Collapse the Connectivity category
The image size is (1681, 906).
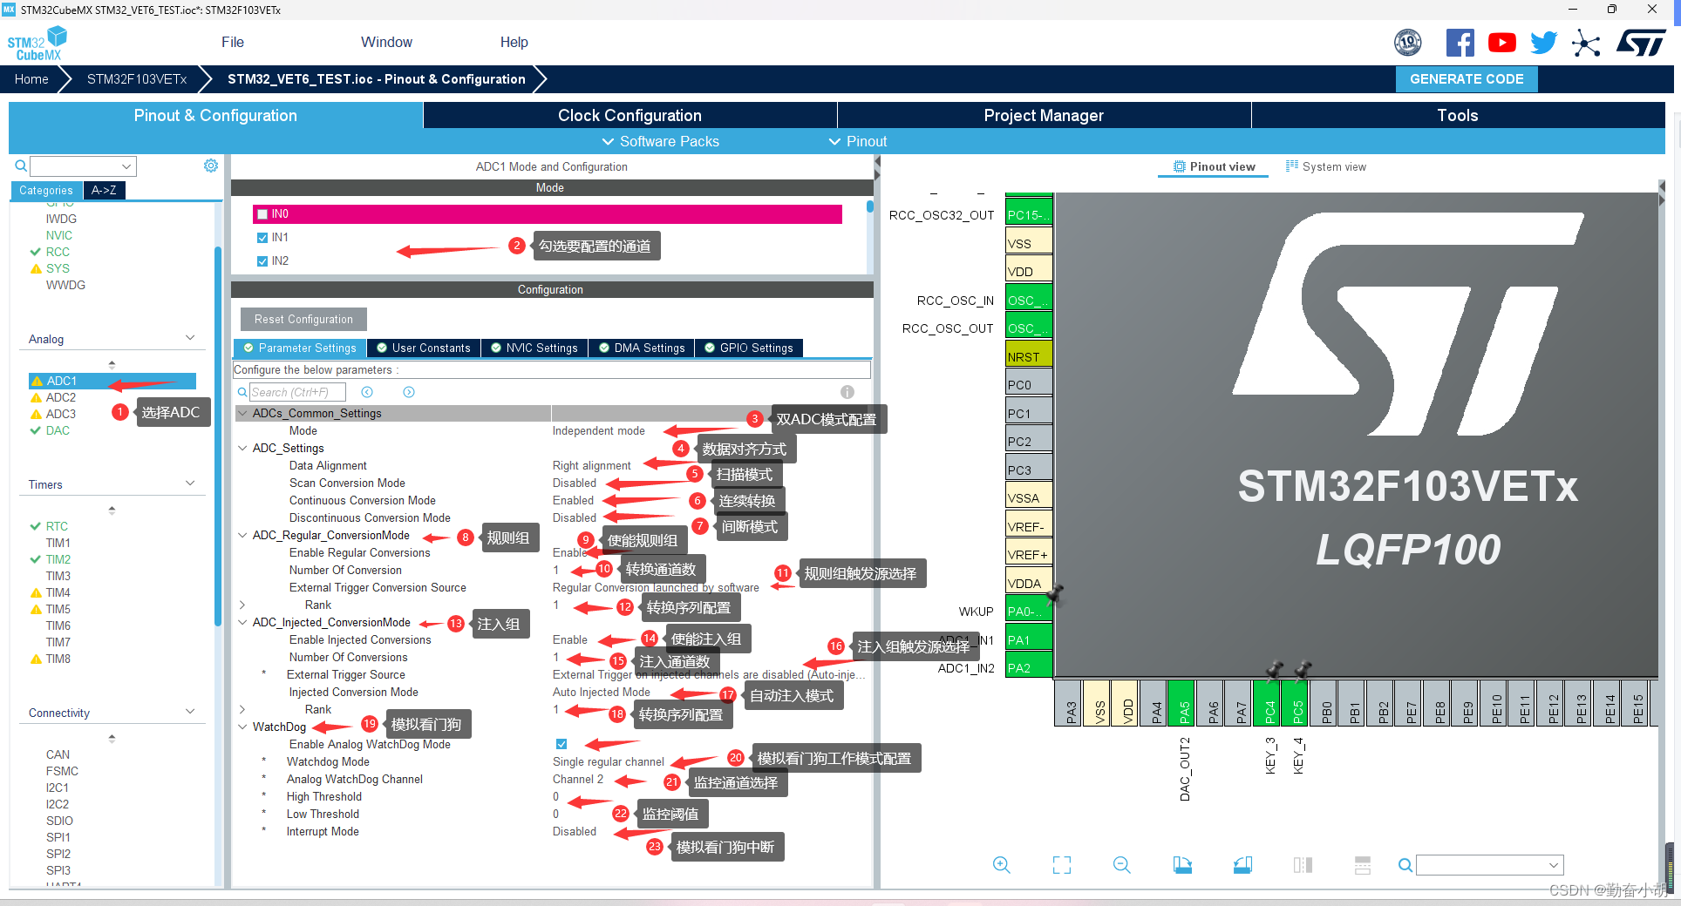[x=190, y=712]
